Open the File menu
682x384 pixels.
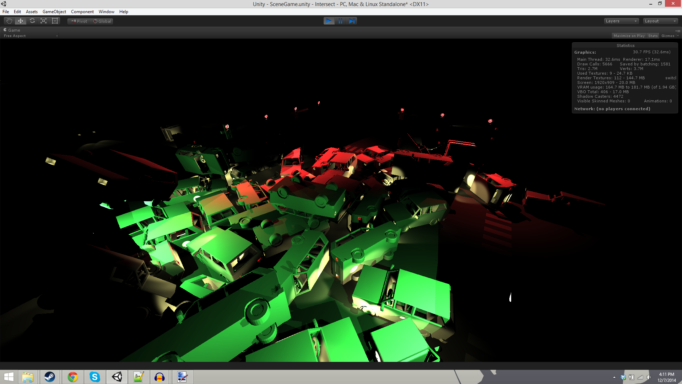click(x=6, y=12)
